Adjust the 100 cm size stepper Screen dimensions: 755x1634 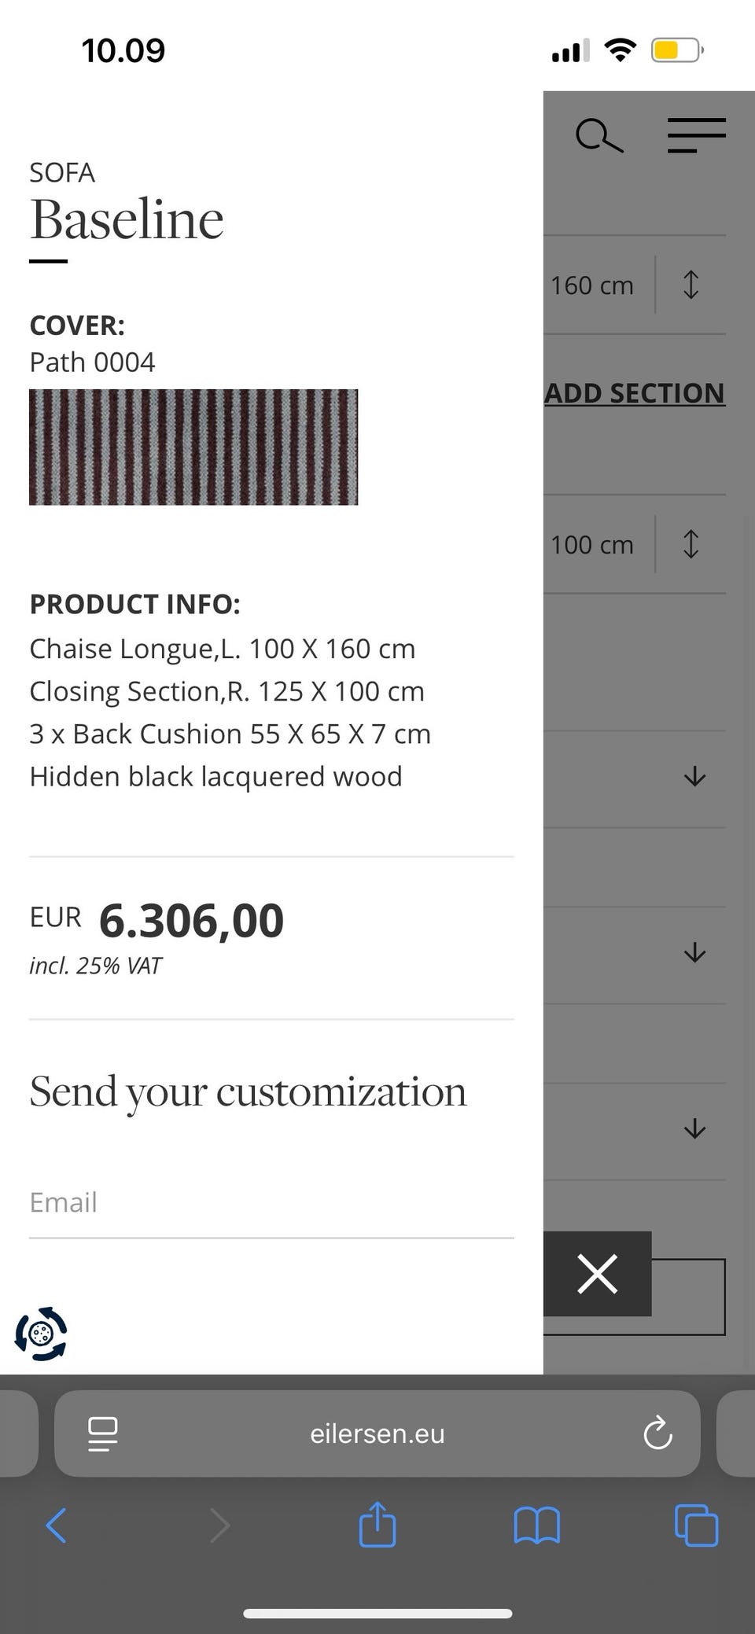point(691,544)
